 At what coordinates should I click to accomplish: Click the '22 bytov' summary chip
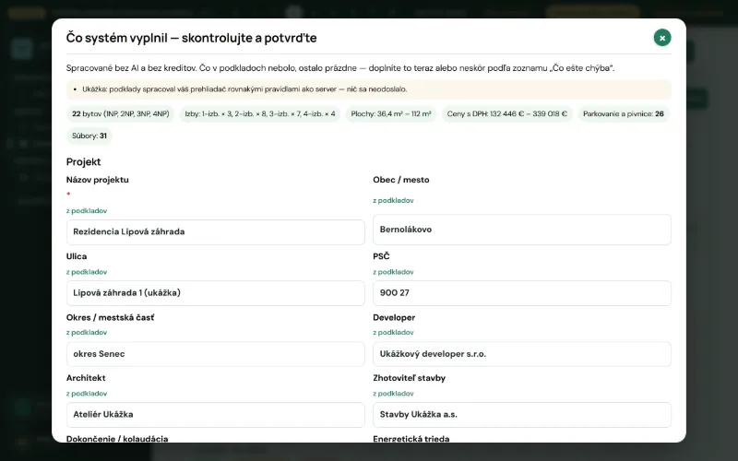click(121, 113)
